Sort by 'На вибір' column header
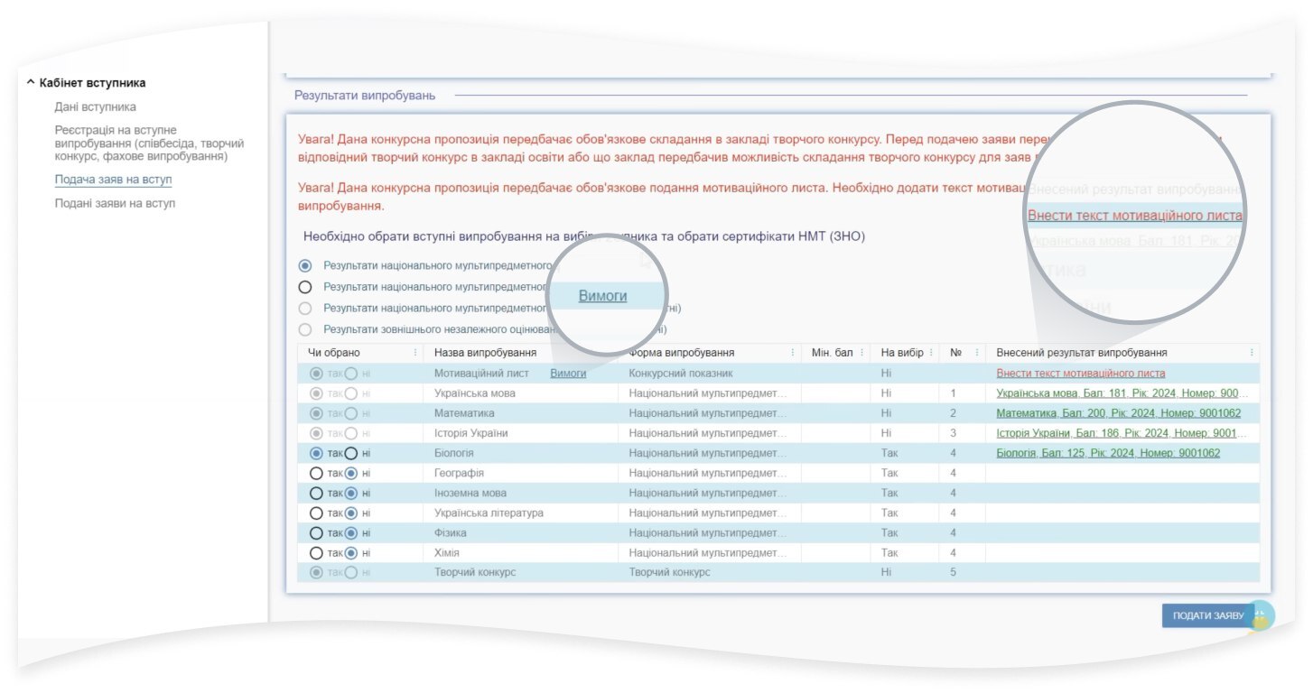The image size is (1313, 693). click(902, 353)
